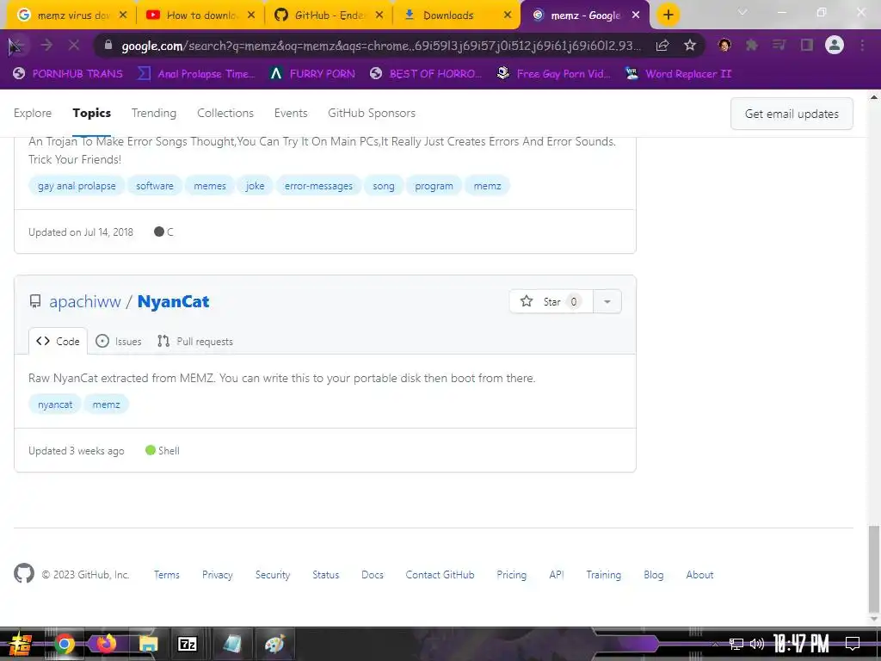Open the Blog footer link
The width and height of the screenshot is (881, 661).
point(654,574)
